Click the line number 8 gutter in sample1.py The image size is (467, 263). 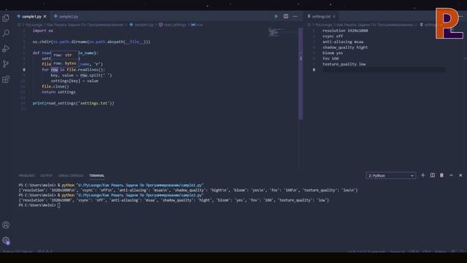tap(24, 70)
